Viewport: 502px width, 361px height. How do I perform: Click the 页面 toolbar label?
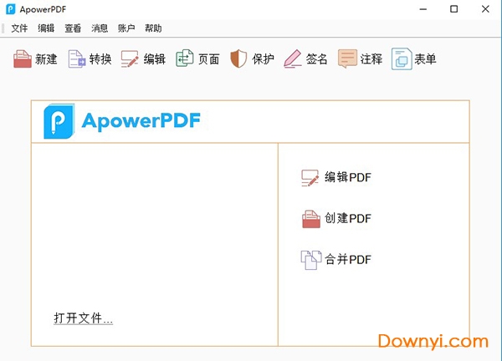208,59
